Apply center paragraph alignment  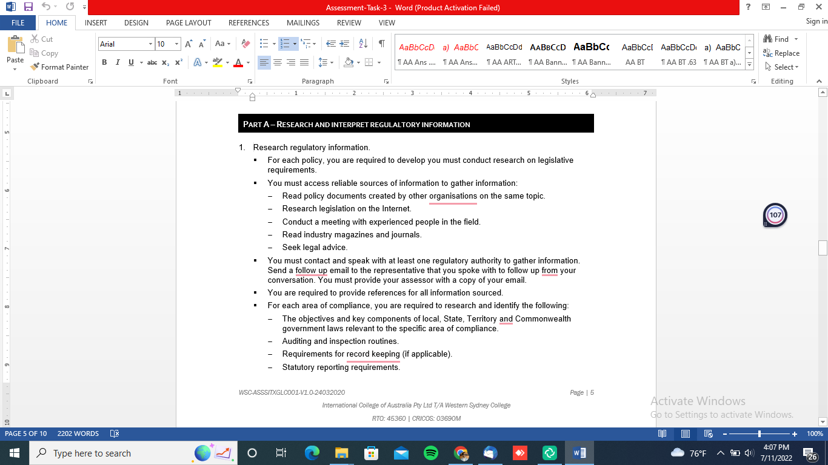278,62
